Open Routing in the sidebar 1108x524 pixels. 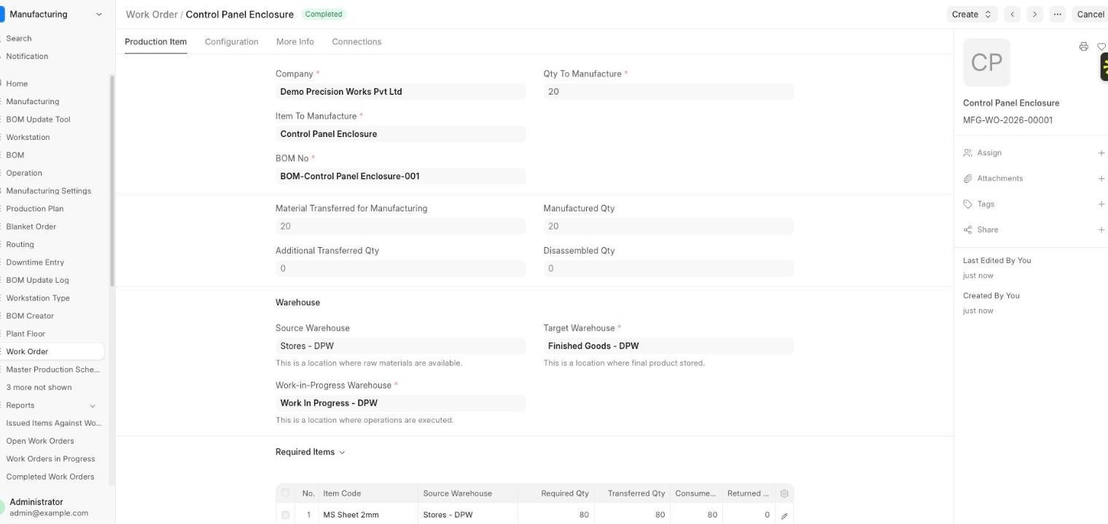coord(20,244)
